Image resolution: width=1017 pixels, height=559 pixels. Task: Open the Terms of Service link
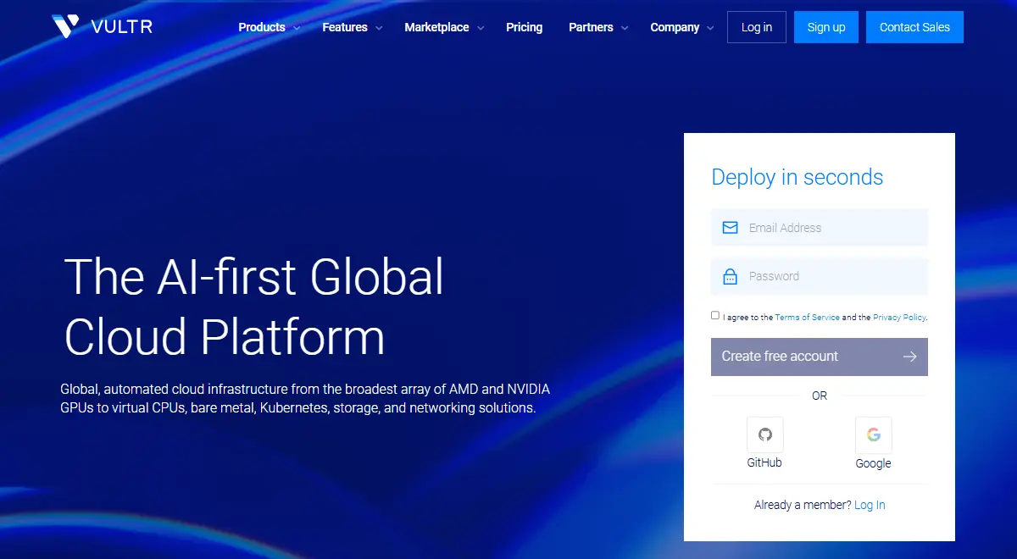pos(807,317)
